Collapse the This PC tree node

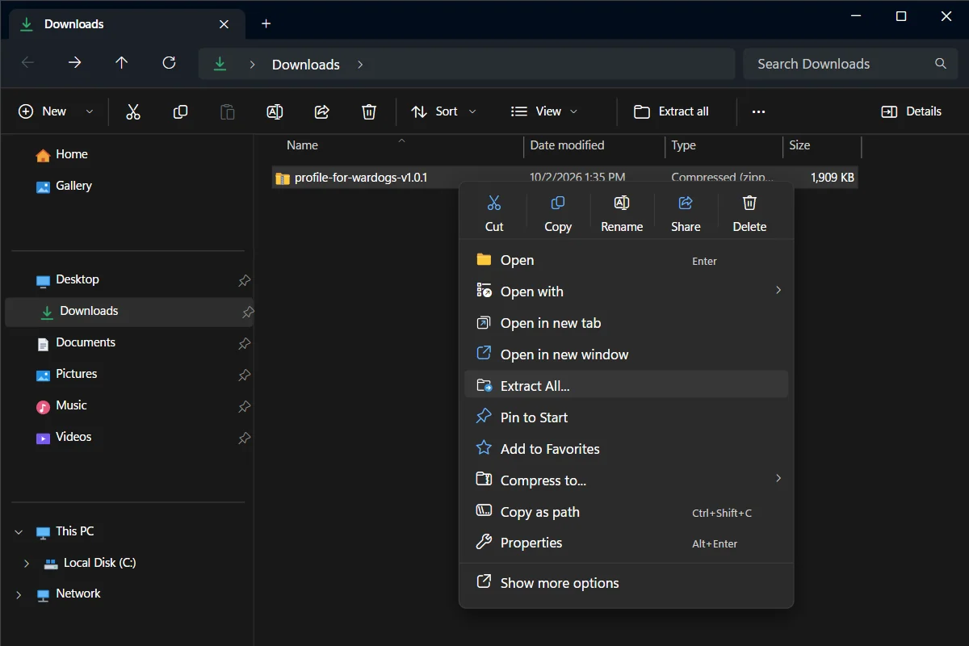[19, 532]
